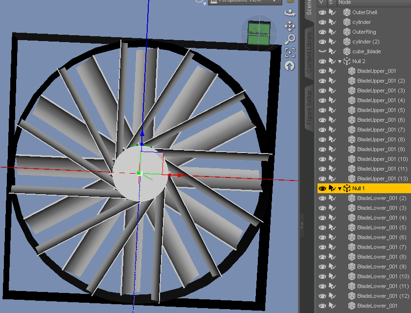This screenshot has height=313, width=411.
Task: Toggle selectability of OuterShell node
Action: coord(332,12)
